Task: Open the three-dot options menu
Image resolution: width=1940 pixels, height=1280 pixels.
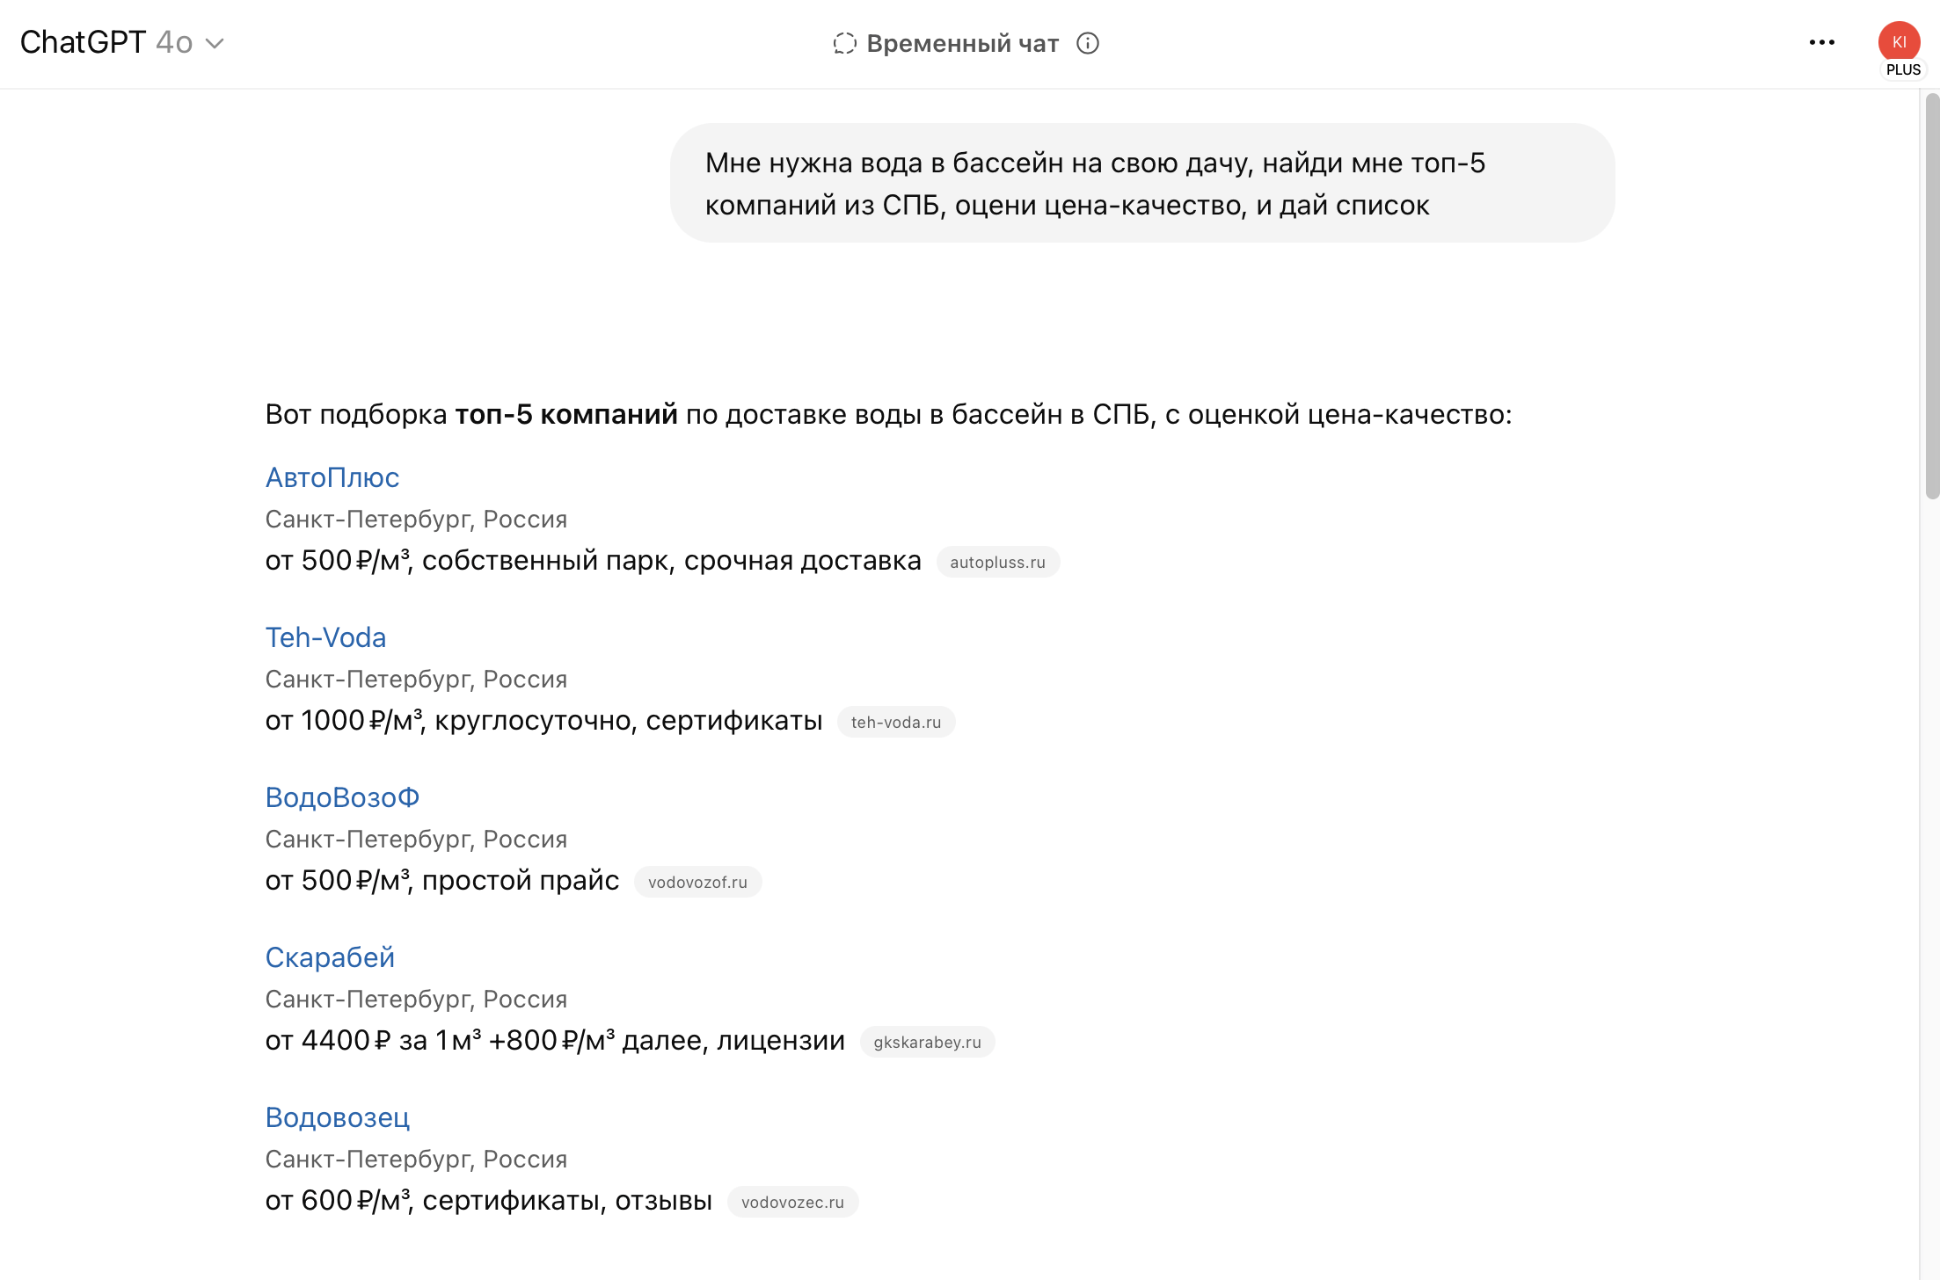Action: click(1821, 42)
